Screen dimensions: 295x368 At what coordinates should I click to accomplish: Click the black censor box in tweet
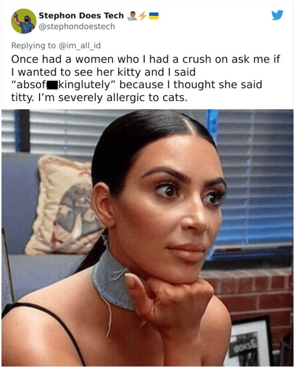pos(52,85)
